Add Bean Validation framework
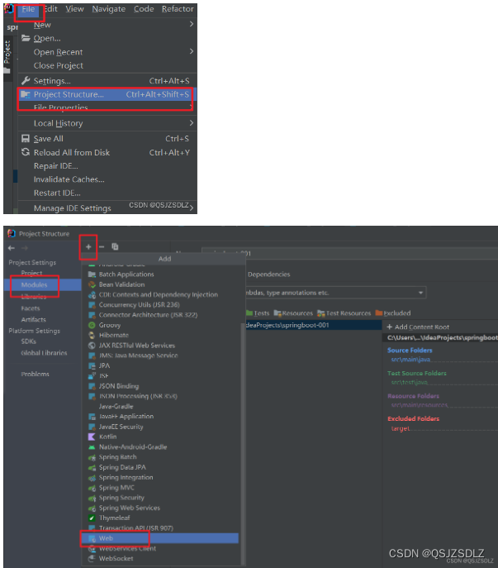The width and height of the screenshot is (498, 568). pyautogui.click(x=121, y=284)
